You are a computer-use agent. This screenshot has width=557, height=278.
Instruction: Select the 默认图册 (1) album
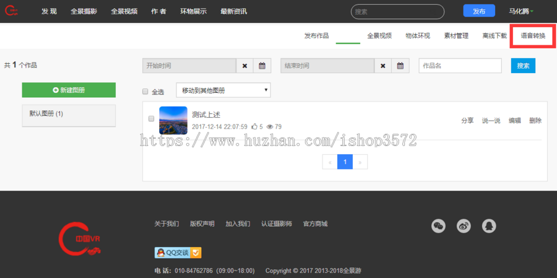click(x=69, y=115)
